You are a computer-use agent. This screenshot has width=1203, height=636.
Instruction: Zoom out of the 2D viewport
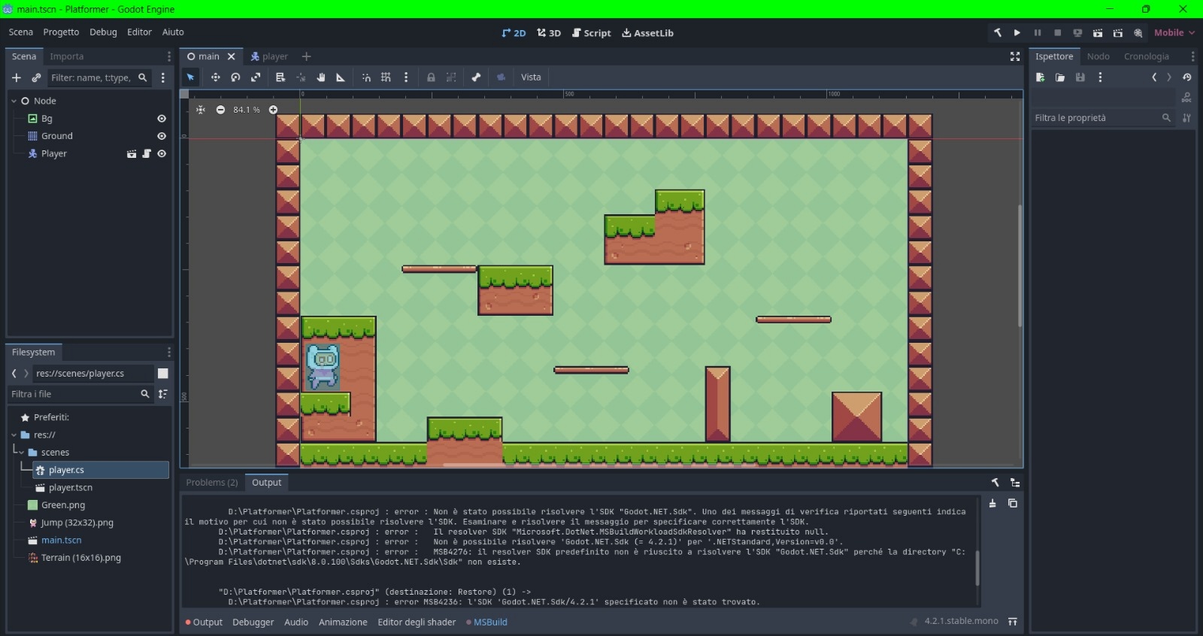[220, 110]
